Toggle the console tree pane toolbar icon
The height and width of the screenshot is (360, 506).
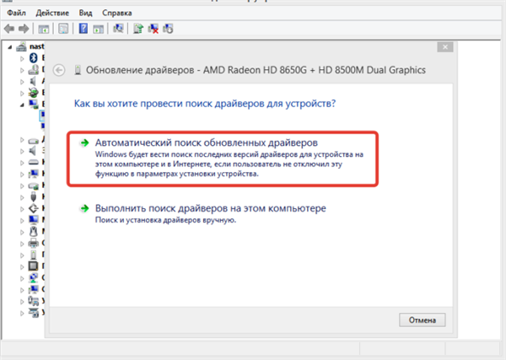click(43, 29)
